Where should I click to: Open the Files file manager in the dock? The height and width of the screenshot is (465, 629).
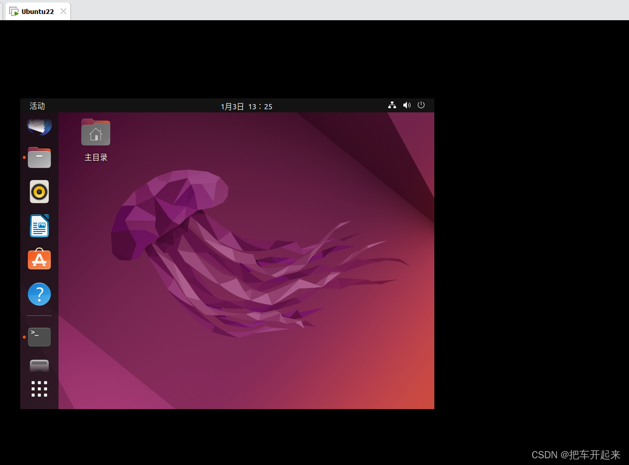click(x=39, y=157)
